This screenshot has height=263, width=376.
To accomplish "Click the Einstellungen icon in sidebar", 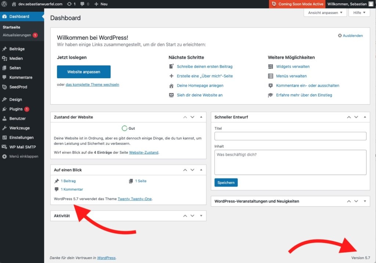I will click(4, 137).
